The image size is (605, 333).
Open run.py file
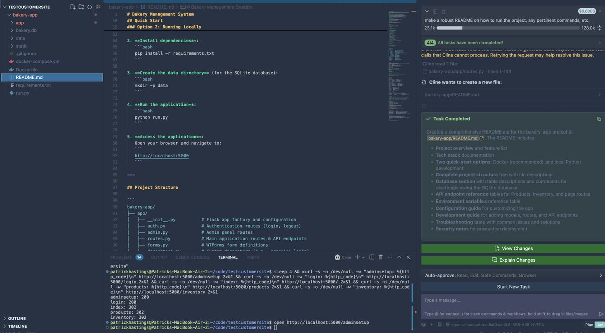tap(51, 93)
